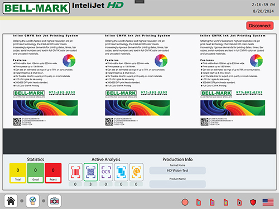Select the QR code analysis icon
Image resolution: width=279 pixels, height=209 pixels.
click(90, 172)
